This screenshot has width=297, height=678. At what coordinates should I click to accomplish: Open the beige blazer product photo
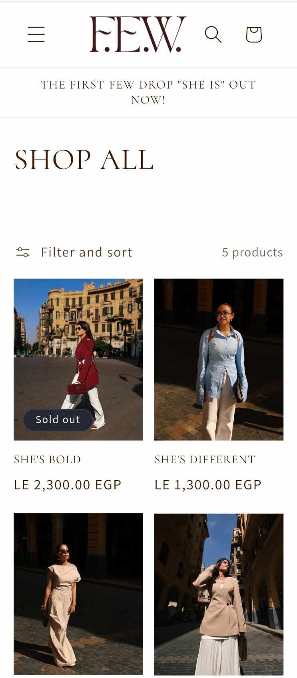click(x=219, y=593)
